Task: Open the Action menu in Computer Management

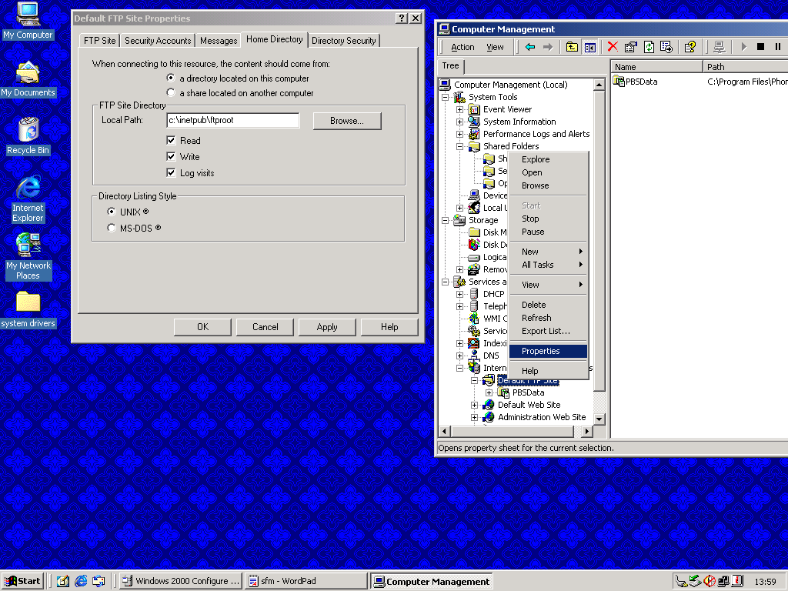Action: pyautogui.click(x=462, y=47)
